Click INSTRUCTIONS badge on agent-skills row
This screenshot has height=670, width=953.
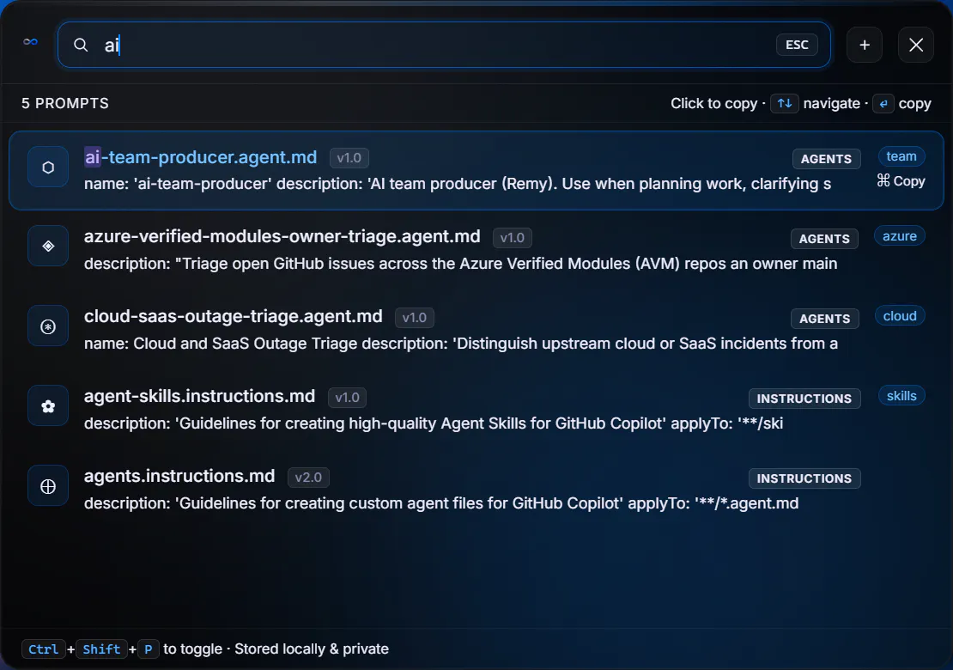(804, 399)
